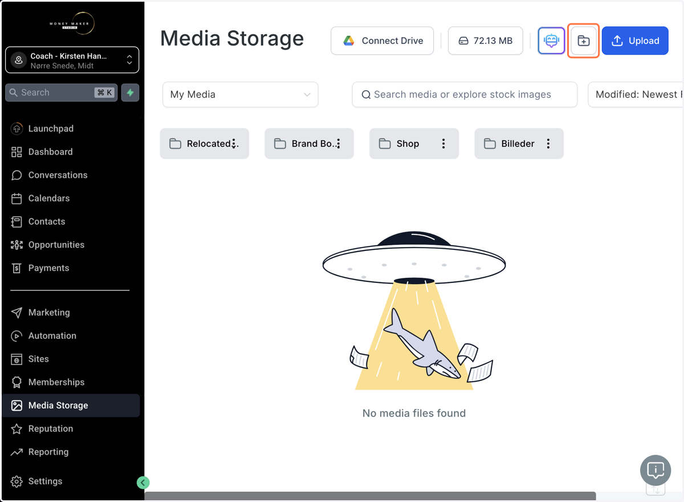The width and height of the screenshot is (684, 502).
Task: Open the My Media dropdown
Action: (240, 95)
